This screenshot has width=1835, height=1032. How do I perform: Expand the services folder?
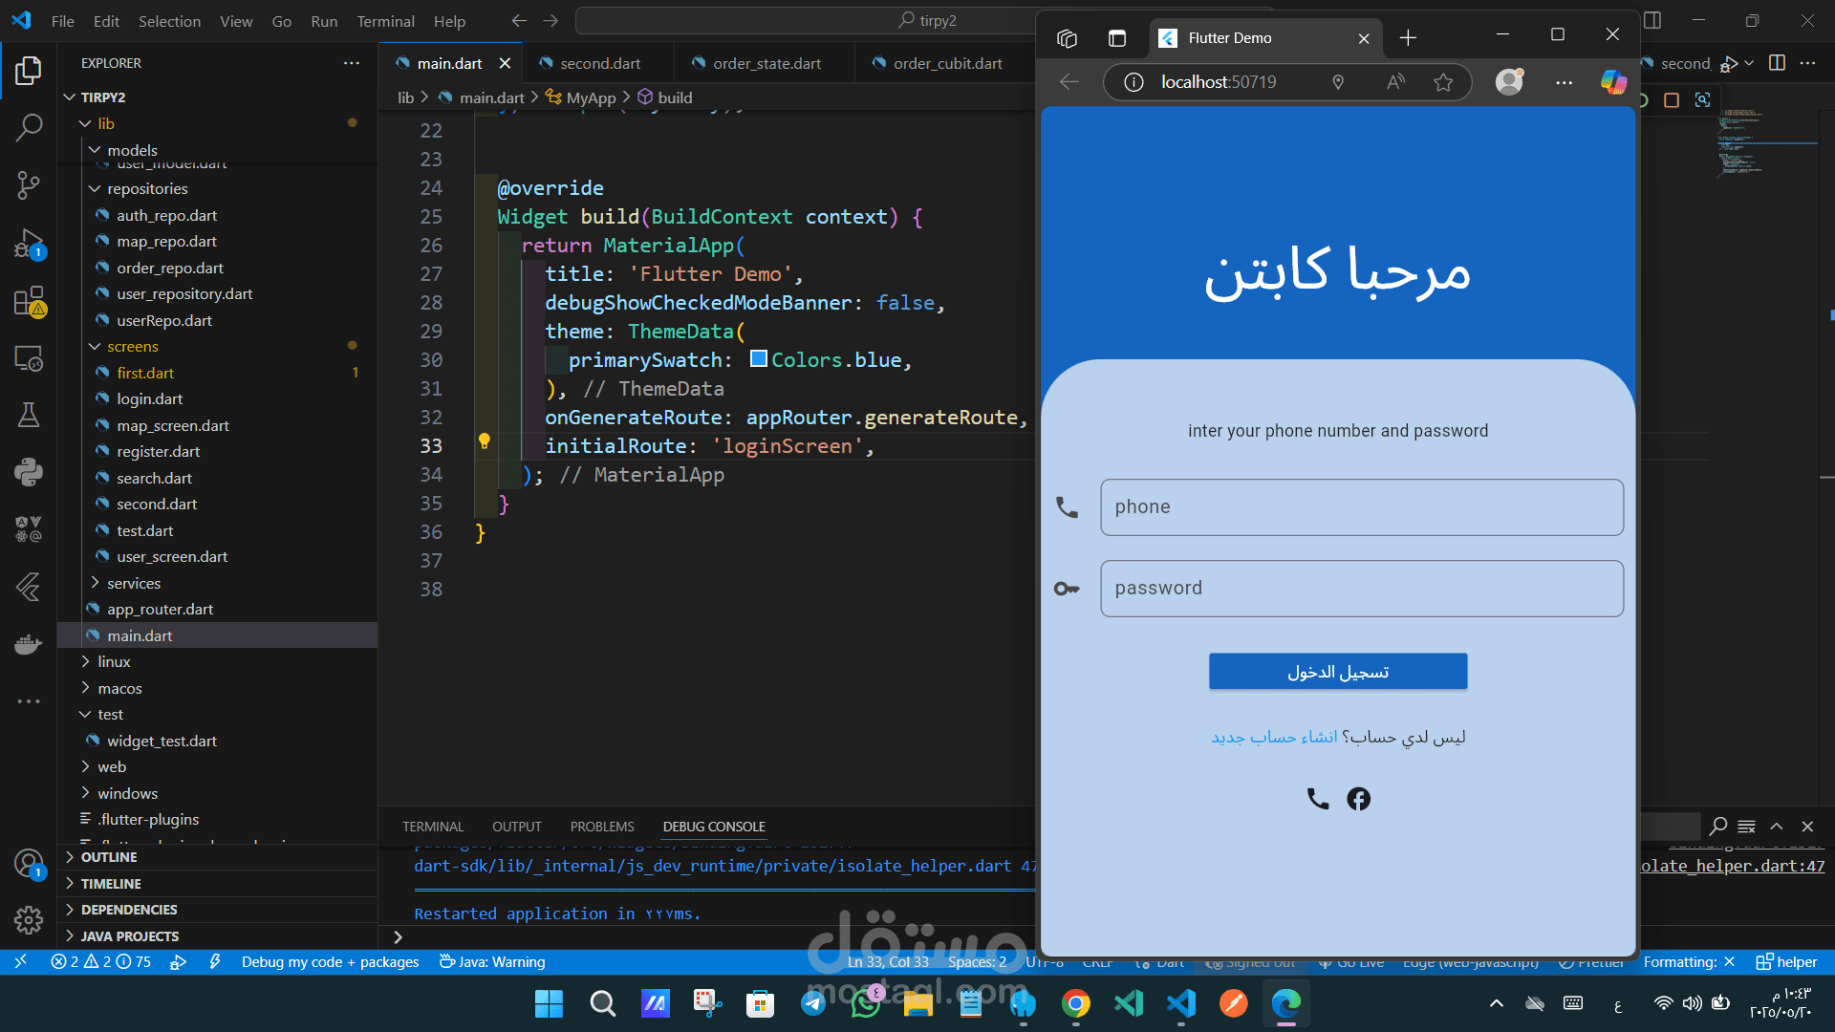coord(133,583)
